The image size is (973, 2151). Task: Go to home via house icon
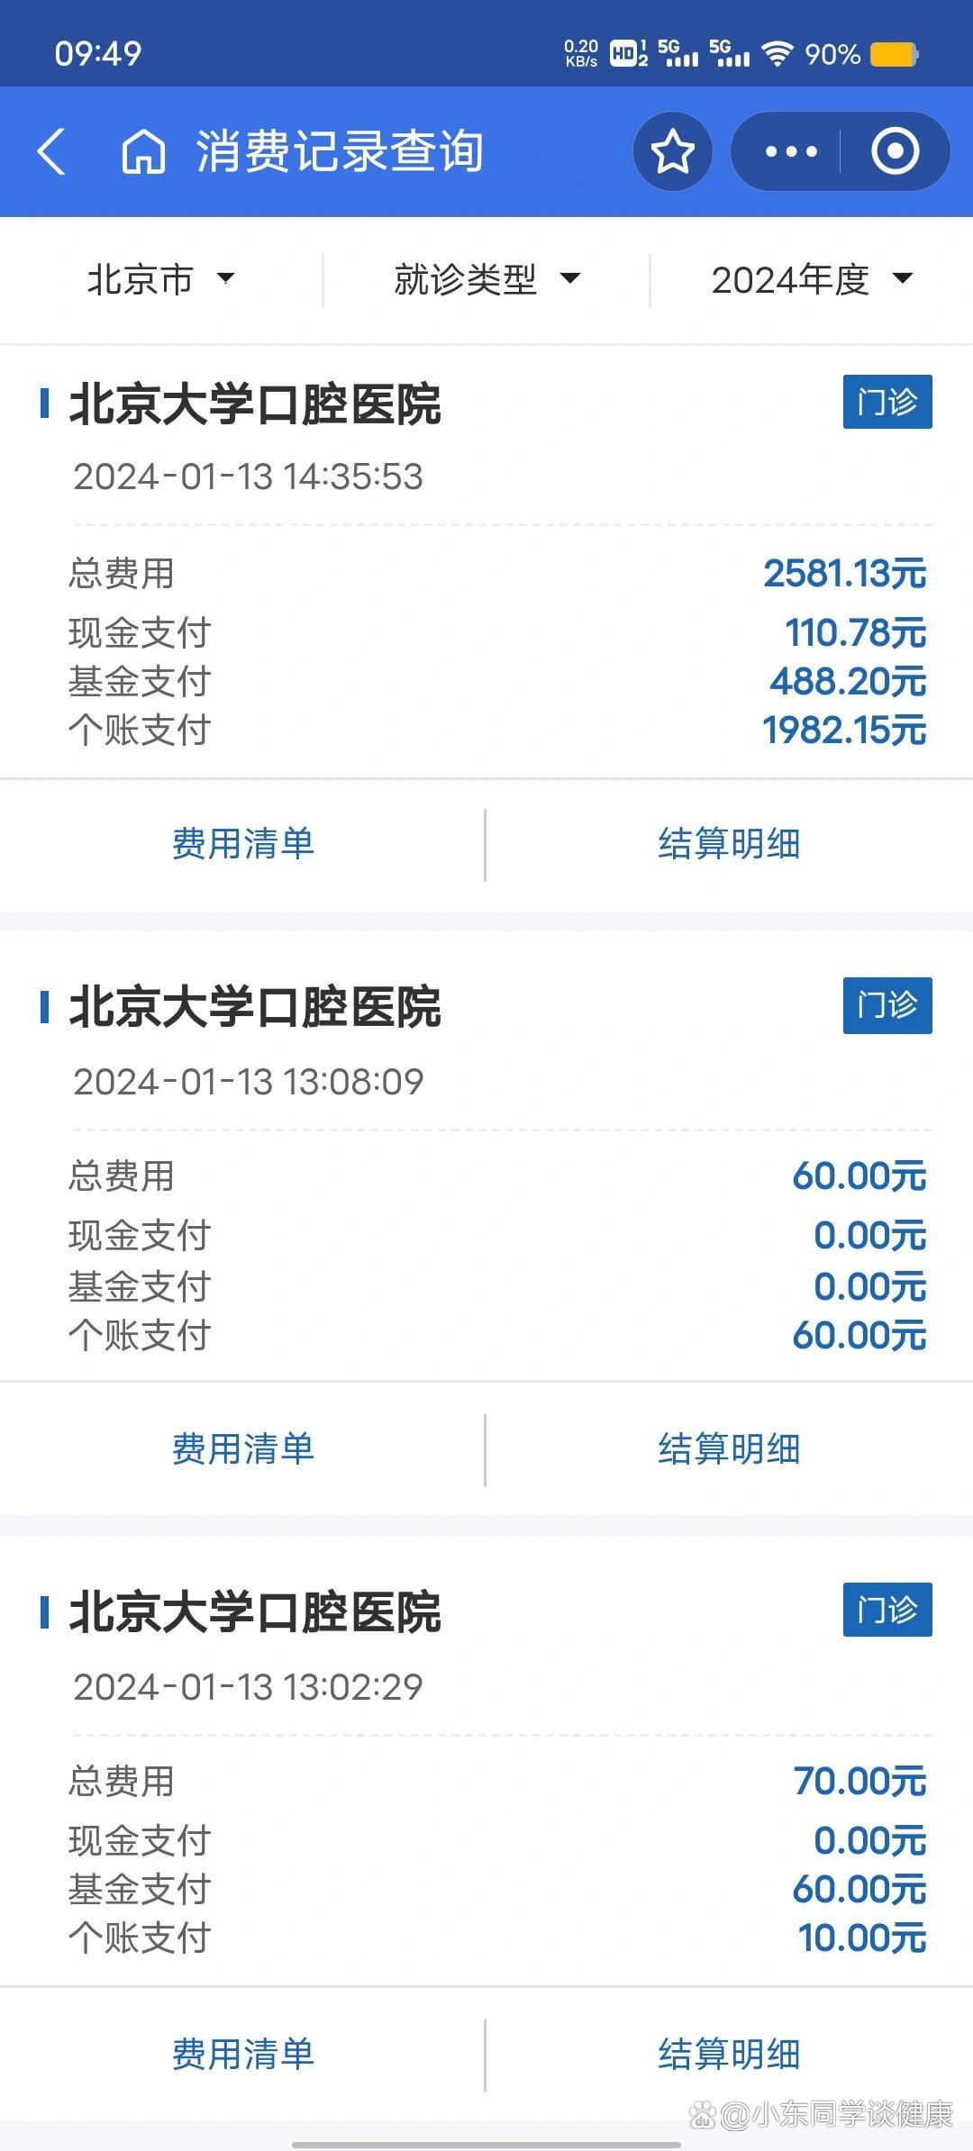[x=143, y=150]
